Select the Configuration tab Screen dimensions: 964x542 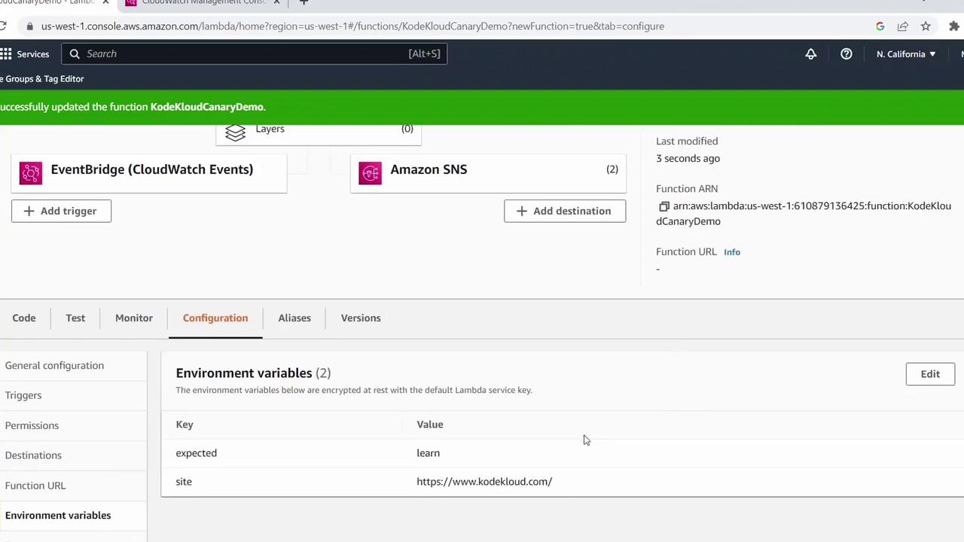click(x=215, y=318)
